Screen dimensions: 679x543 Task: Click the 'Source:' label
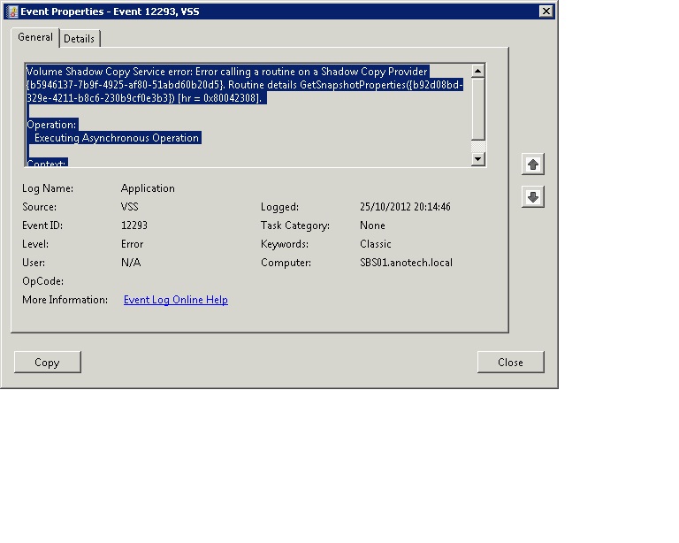coord(40,207)
